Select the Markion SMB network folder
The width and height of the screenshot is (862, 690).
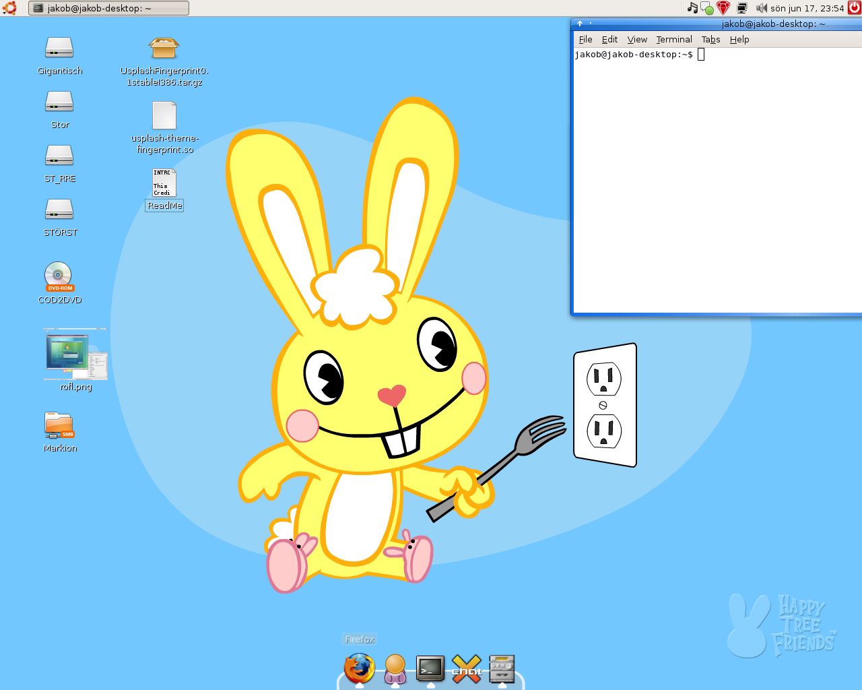click(x=59, y=426)
